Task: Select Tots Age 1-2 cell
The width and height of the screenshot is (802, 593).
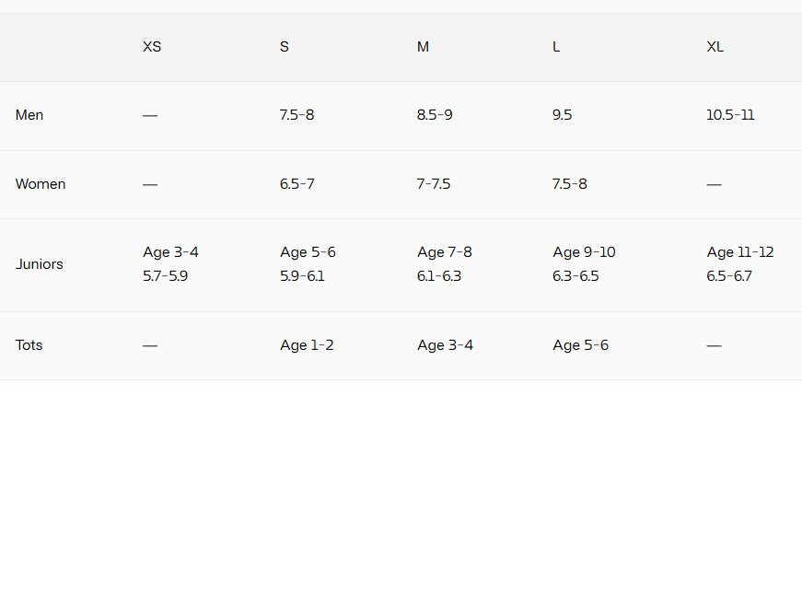Action: click(307, 345)
